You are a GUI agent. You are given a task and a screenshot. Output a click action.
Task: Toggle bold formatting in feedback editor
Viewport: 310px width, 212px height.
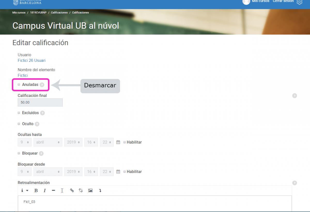pos(36,191)
